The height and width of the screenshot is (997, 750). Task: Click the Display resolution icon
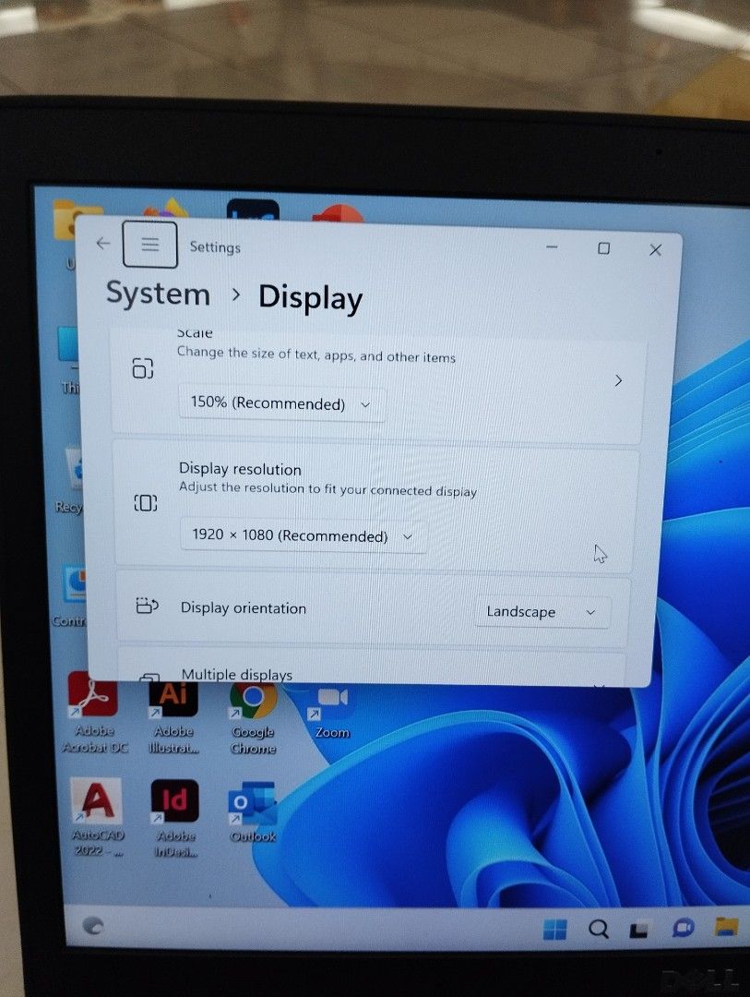(146, 503)
